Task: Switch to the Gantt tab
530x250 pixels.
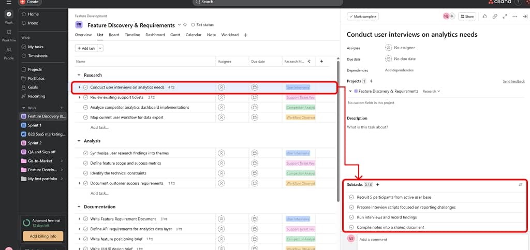Action: click(x=175, y=35)
